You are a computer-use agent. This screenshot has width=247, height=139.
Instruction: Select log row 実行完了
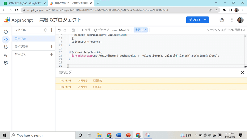pos(151,87)
